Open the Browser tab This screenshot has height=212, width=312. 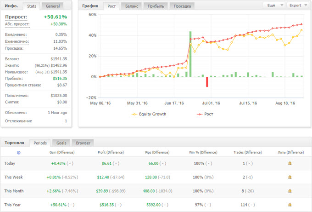(83, 143)
